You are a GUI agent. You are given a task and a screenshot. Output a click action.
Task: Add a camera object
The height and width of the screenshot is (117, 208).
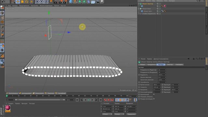[x=97, y=2]
